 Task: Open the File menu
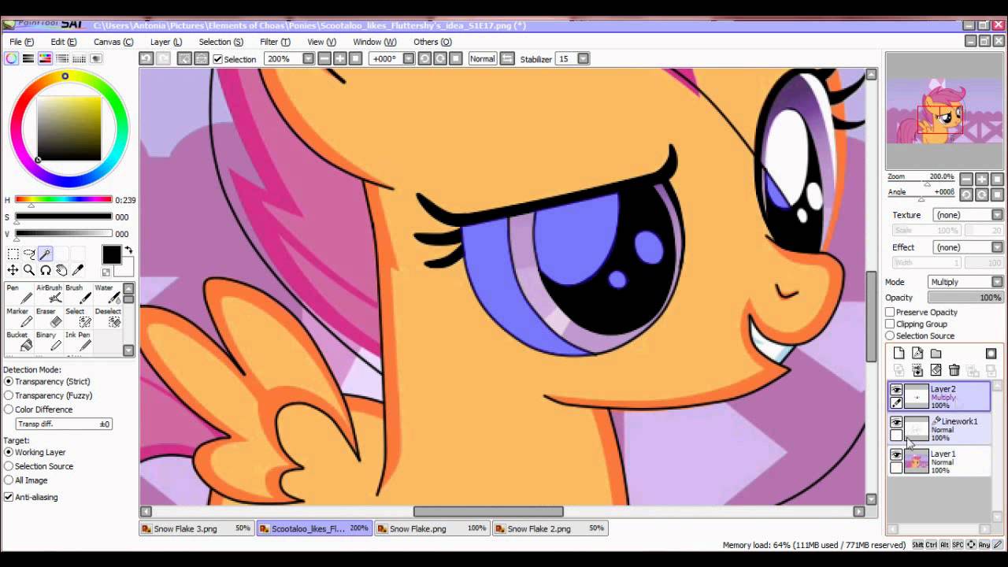tap(22, 42)
